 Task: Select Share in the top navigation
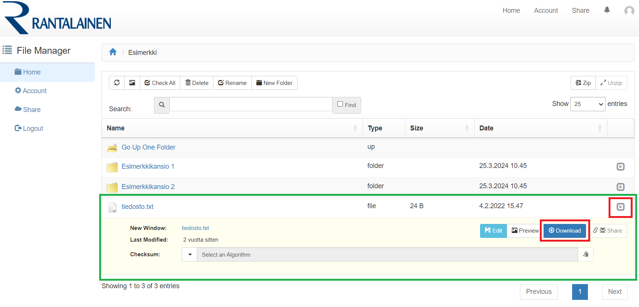580,11
